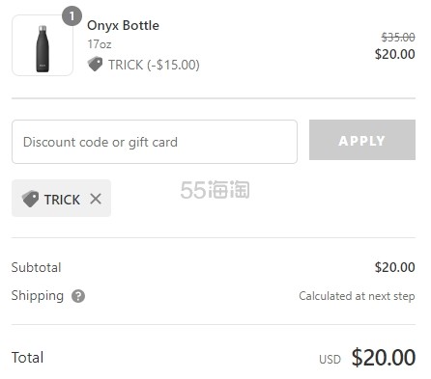Click the USD currency label
This screenshot has height=379, width=431.
pos(330,360)
